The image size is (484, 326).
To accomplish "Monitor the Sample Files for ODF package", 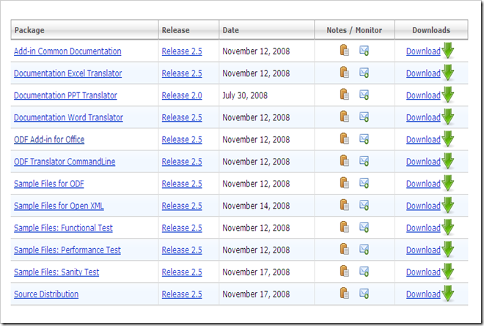I will point(364,183).
